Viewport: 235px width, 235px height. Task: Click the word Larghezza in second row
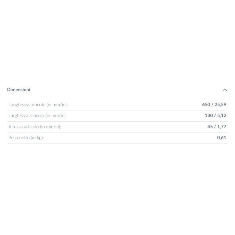[19, 116]
